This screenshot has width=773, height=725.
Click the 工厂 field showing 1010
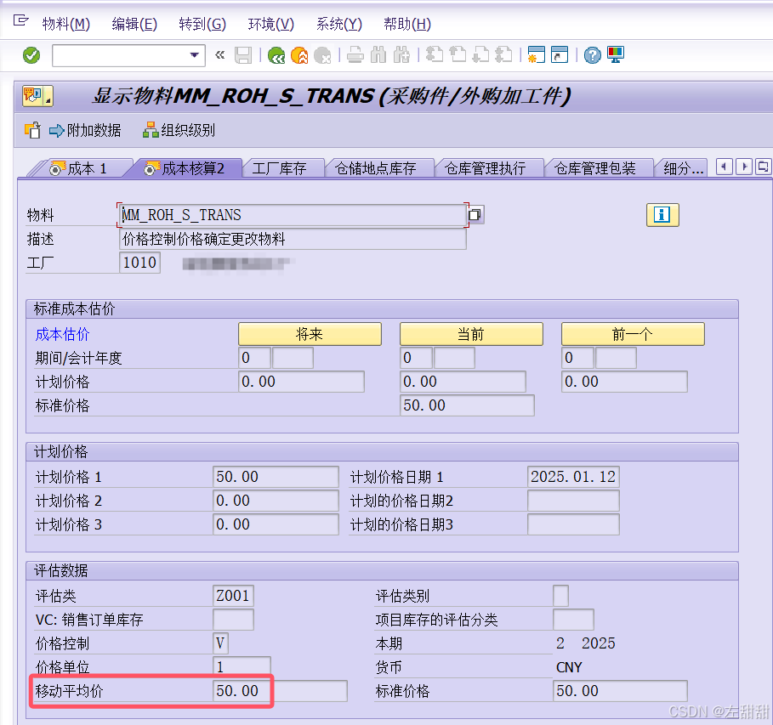(139, 262)
